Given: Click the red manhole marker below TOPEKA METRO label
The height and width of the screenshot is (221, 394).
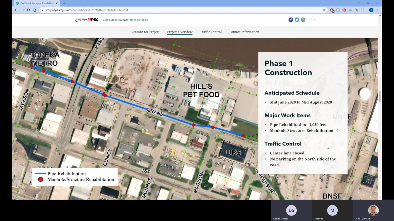Looking at the screenshot, I should (x=43, y=70).
